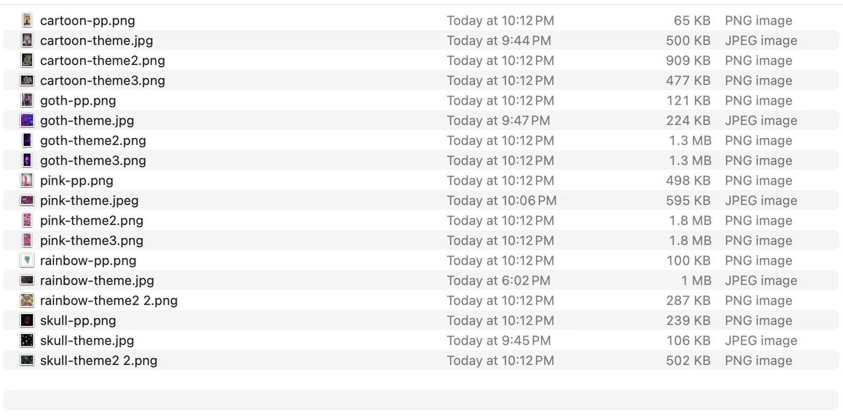843x416 pixels.
Task: Select the goth-pp.png file row
Action: [x=421, y=100]
